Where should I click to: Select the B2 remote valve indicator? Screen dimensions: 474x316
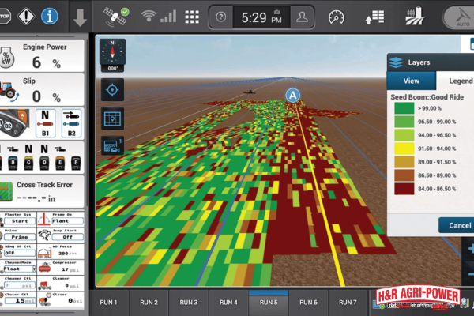pos(72,123)
